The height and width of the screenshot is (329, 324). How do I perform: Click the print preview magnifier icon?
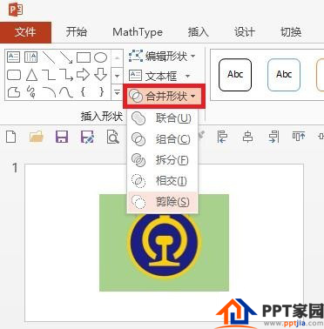tap(112, 137)
